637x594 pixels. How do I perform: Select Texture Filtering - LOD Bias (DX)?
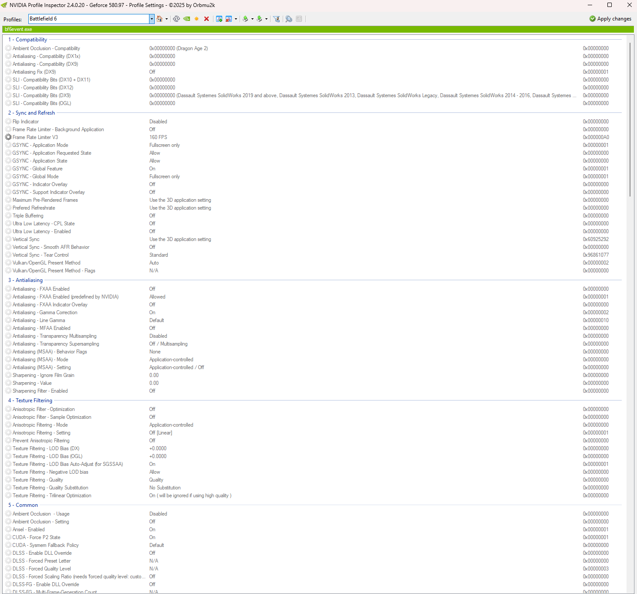click(x=313, y=448)
